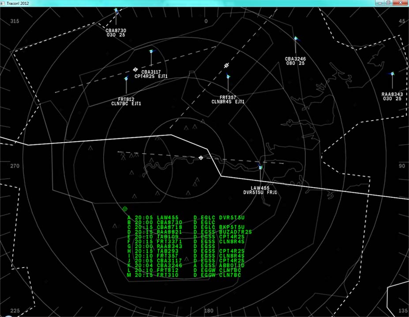Click the 180 compass bearing label
Image resolution: width=409 pixels, height=317 pixels.
coord(209,310)
